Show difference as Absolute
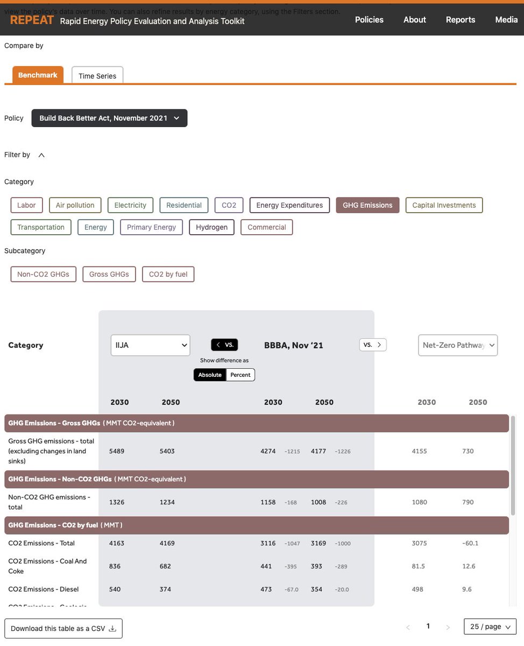Screen dimensions: 524x646 210,375
